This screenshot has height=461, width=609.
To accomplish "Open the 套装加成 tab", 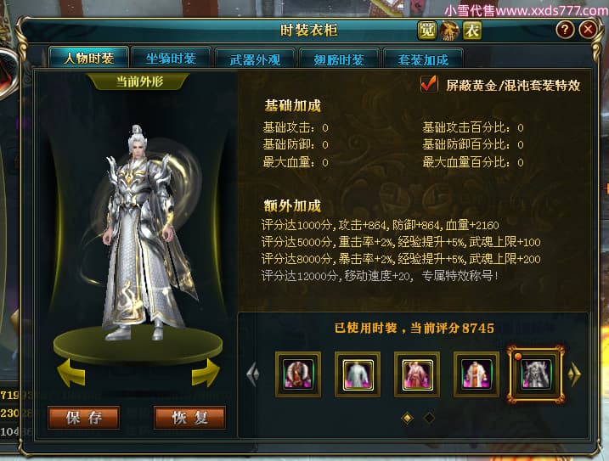I will tap(423, 59).
